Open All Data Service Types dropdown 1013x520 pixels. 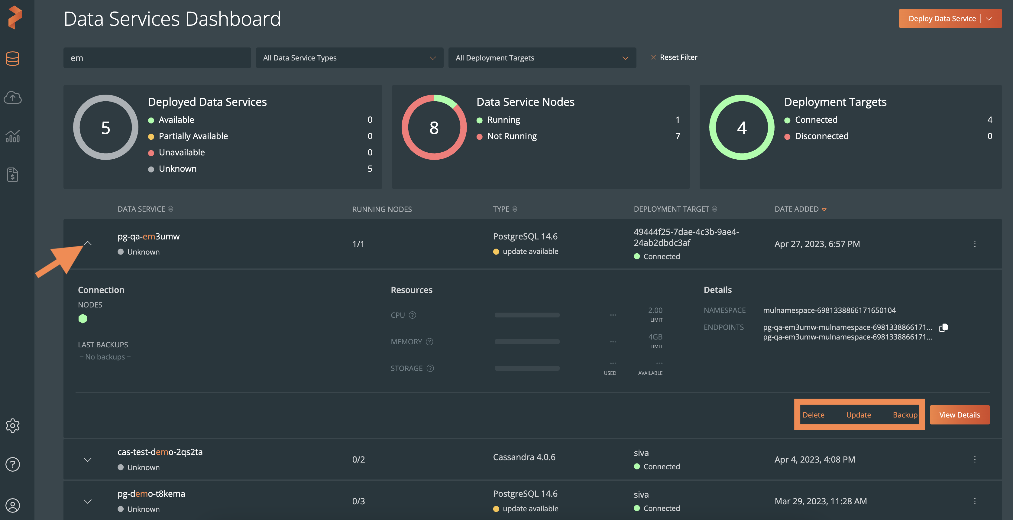point(349,58)
